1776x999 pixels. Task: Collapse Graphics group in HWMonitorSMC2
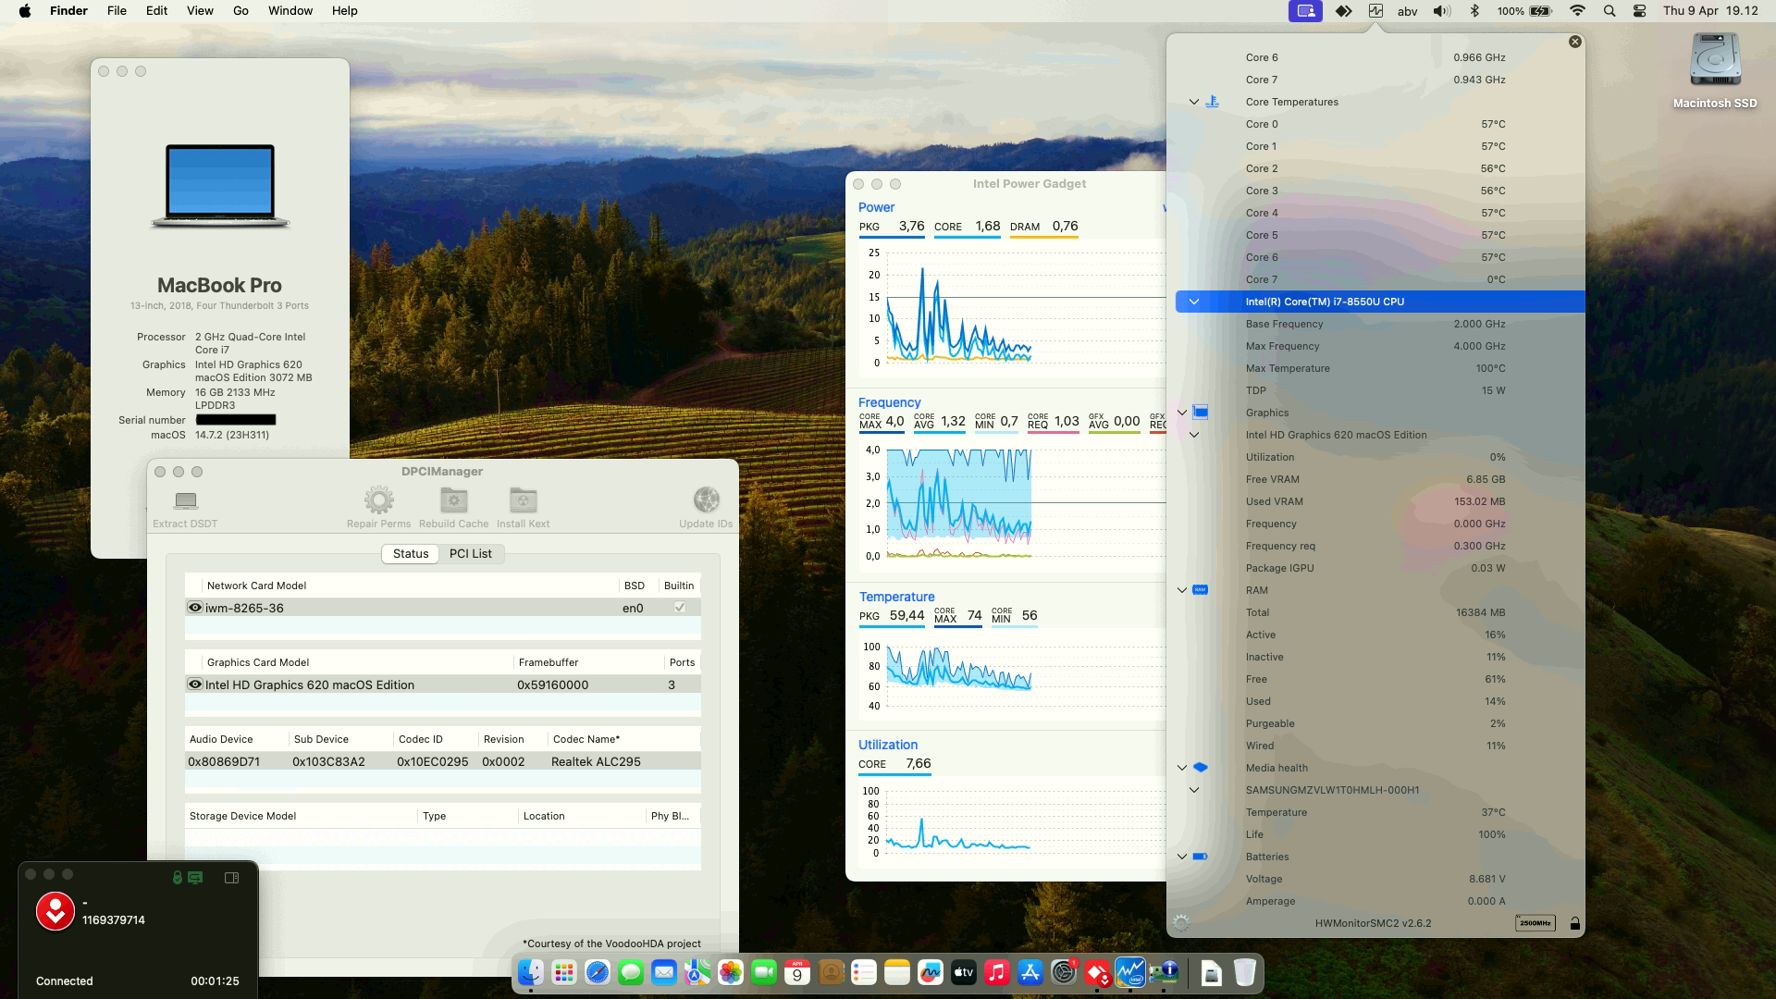[1182, 413]
